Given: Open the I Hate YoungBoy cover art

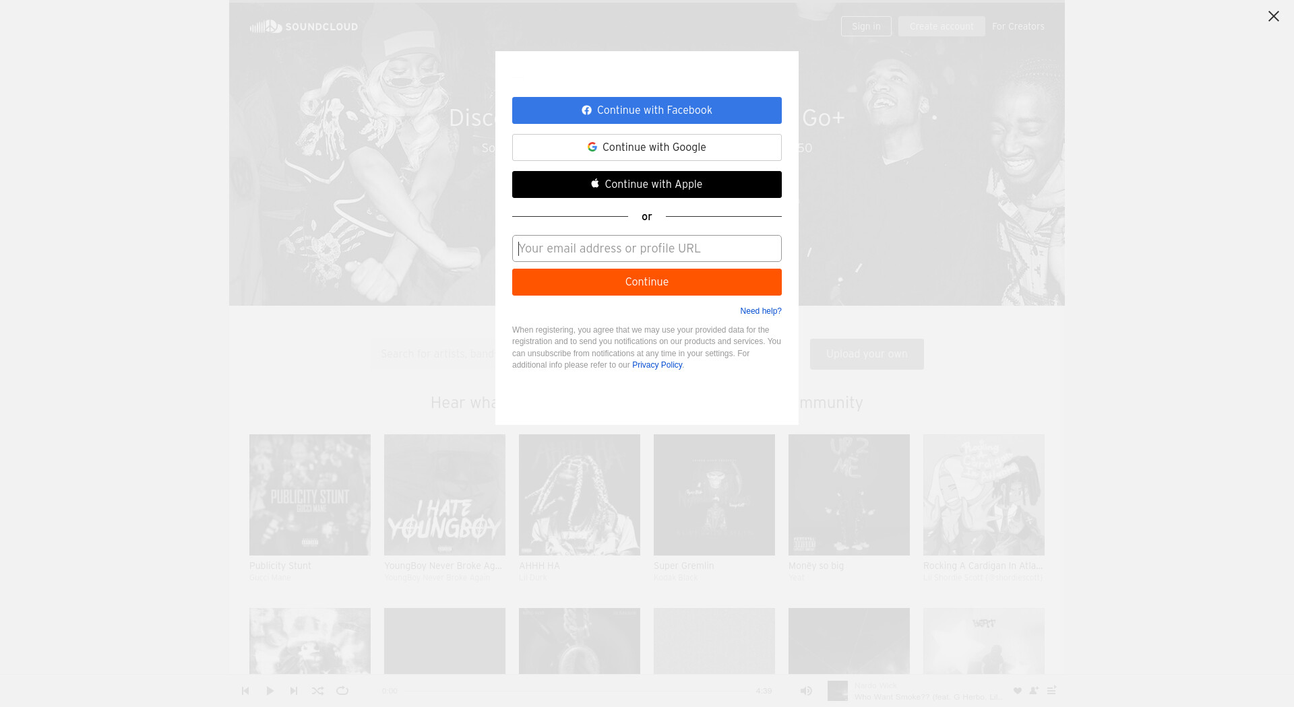Looking at the screenshot, I should point(445,495).
